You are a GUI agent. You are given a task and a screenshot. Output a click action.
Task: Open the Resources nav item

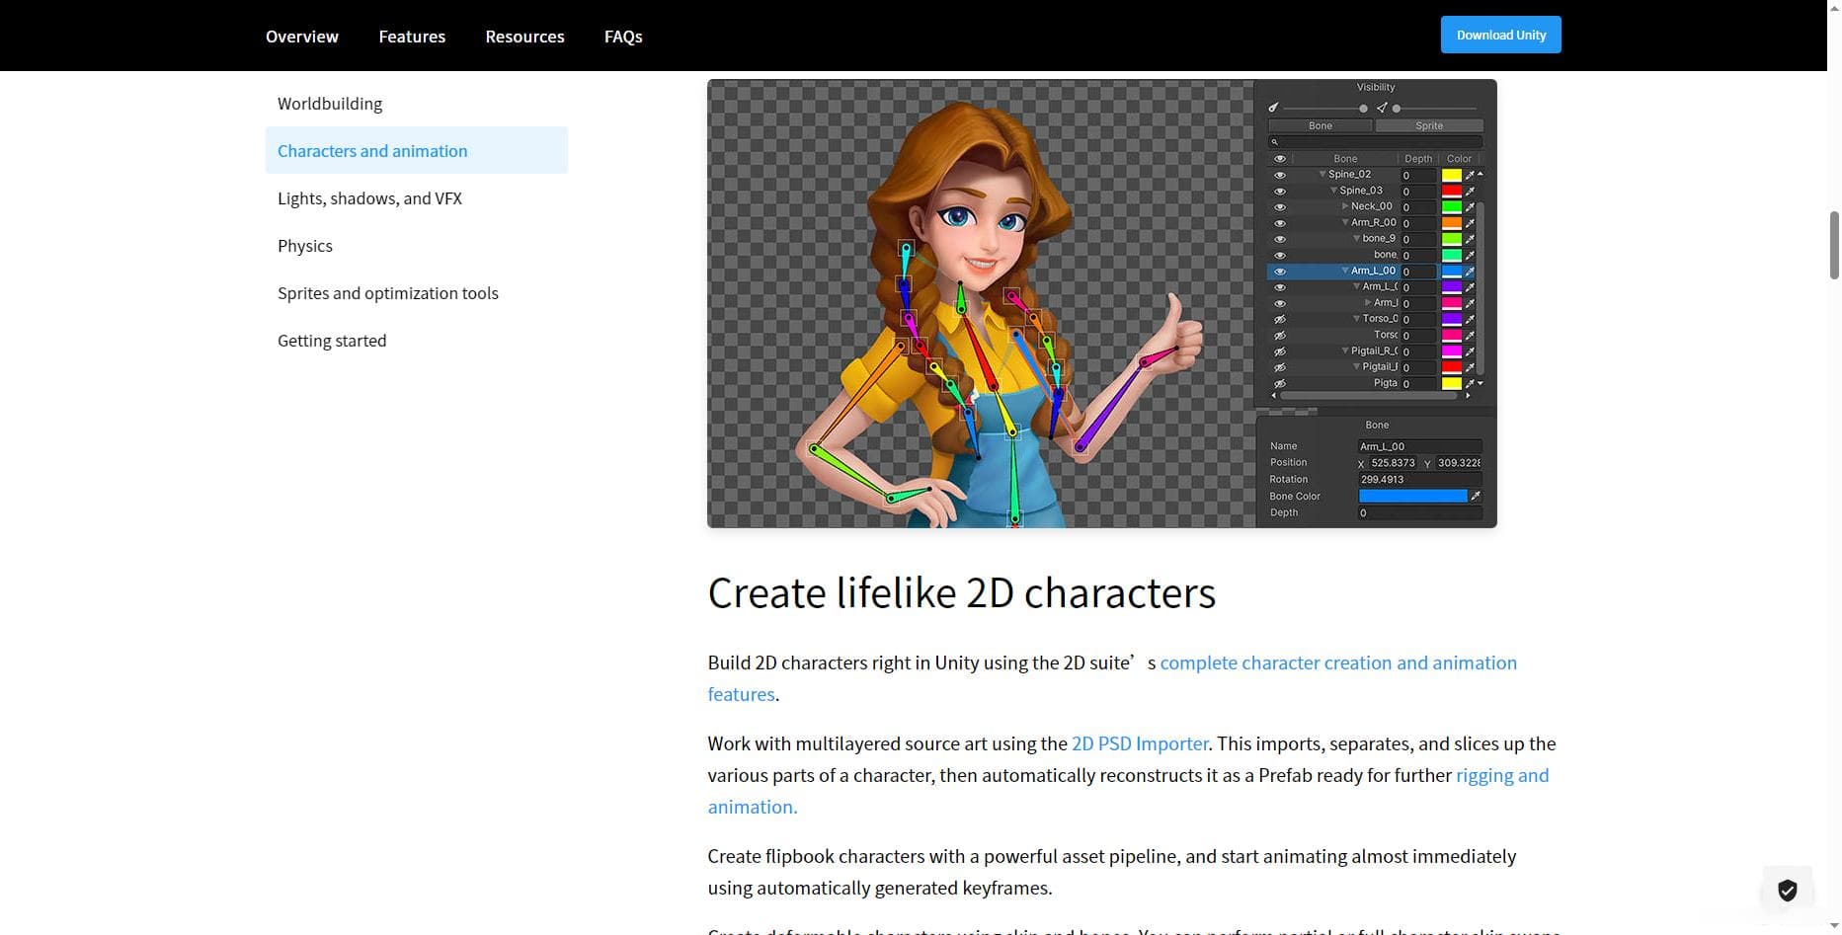point(524,37)
